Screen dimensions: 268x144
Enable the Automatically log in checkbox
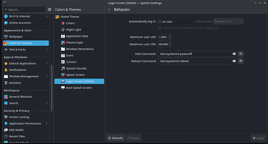[160, 21]
